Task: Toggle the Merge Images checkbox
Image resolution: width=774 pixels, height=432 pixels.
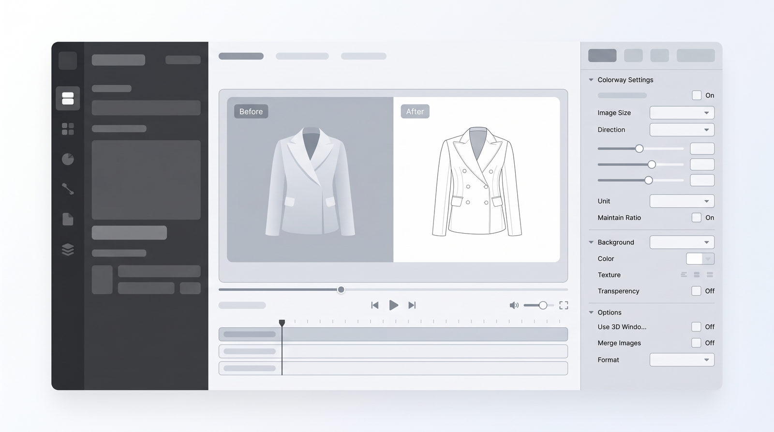Action: point(696,343)
